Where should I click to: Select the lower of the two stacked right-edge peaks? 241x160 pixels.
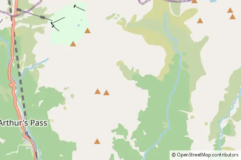(233, 16)
